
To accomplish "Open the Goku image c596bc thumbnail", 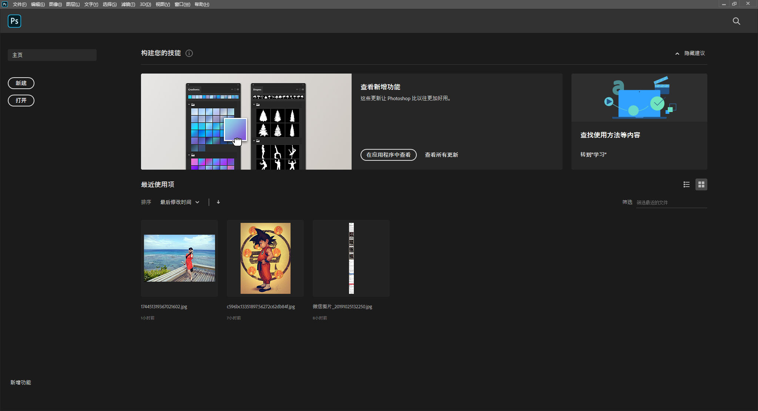I will [x=265, y=258].
